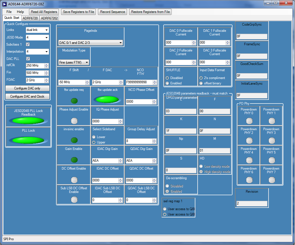
Task: Click Sub LSB DC Offset Enable button
Action: (x=74, y=199)
